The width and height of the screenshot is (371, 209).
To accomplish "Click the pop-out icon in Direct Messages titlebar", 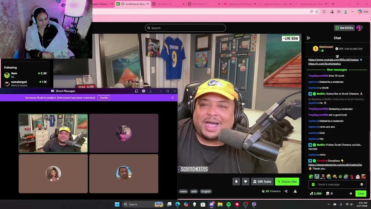I will [137, 91].
